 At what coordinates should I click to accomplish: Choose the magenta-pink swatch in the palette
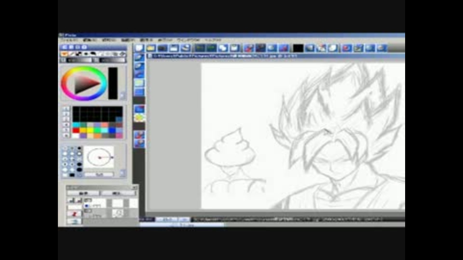coord(119,136)
